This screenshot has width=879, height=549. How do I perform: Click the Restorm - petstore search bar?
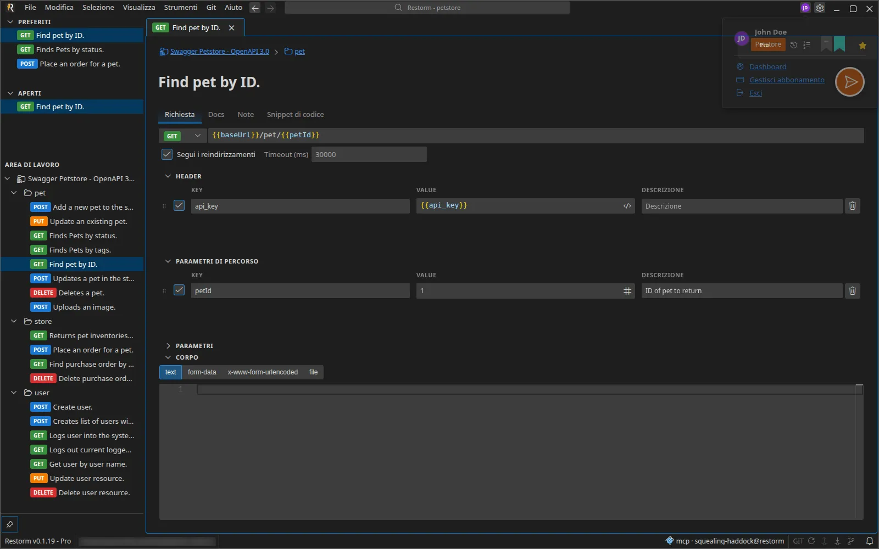(x=427, y=8)
